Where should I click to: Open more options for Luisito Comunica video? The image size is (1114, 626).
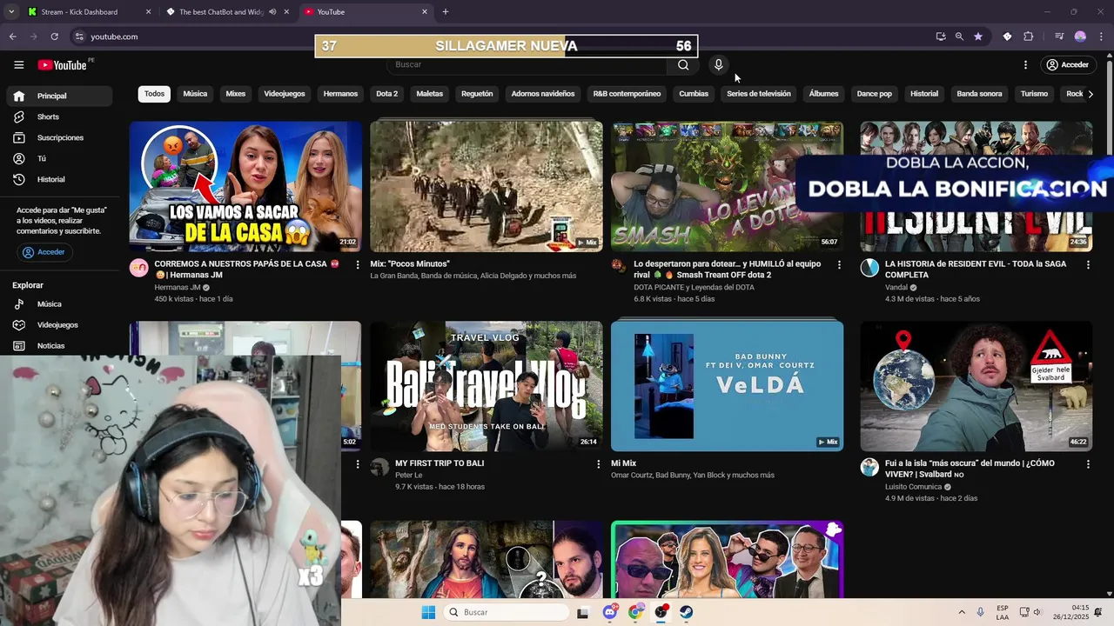pyautogui.click(x=1088, y=464)
